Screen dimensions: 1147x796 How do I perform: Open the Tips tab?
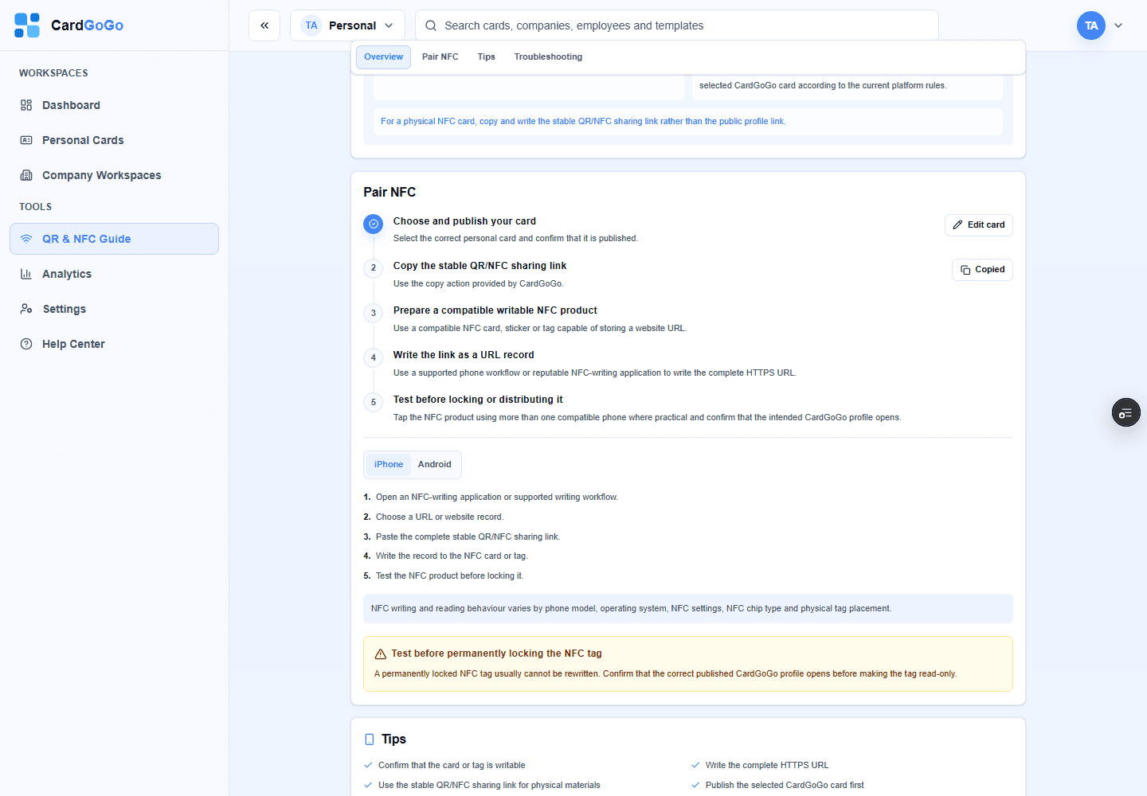click(x=487, y=57)
